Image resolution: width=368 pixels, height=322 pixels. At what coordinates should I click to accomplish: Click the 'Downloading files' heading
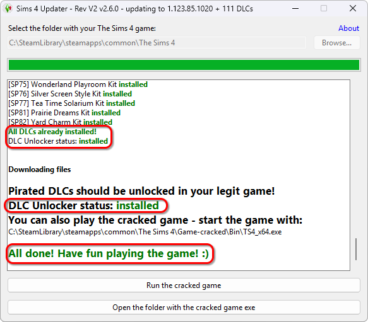click(x=39, y=170)
